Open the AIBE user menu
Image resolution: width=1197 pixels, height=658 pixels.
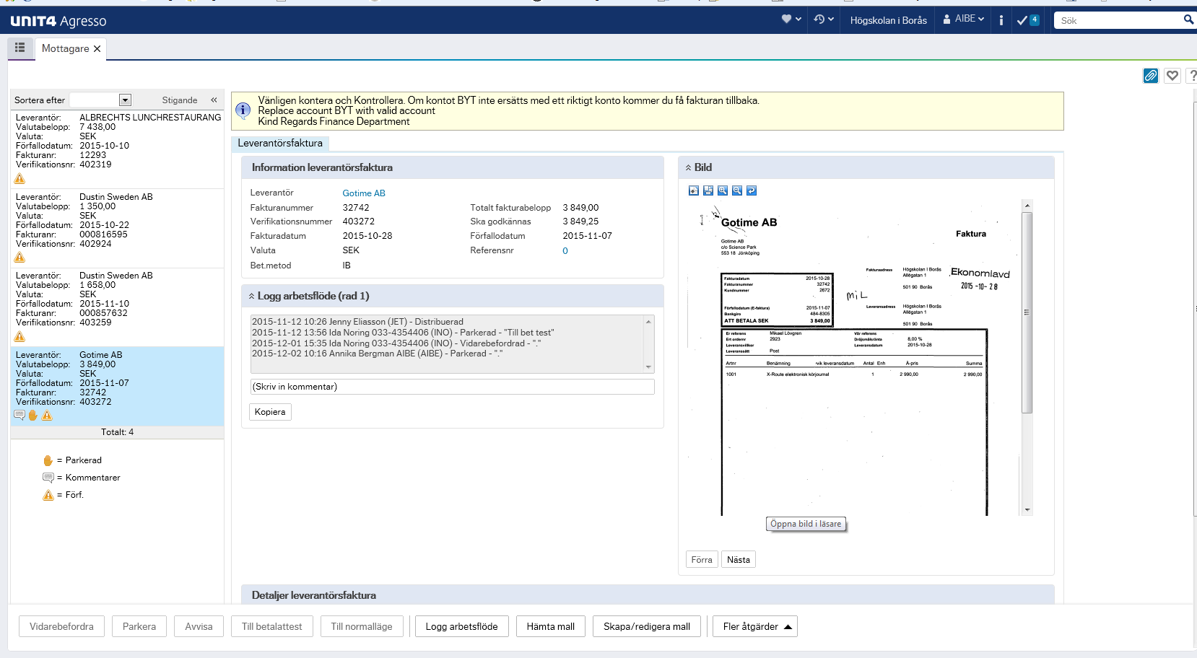pyautogui.click(x=964, y=19)
